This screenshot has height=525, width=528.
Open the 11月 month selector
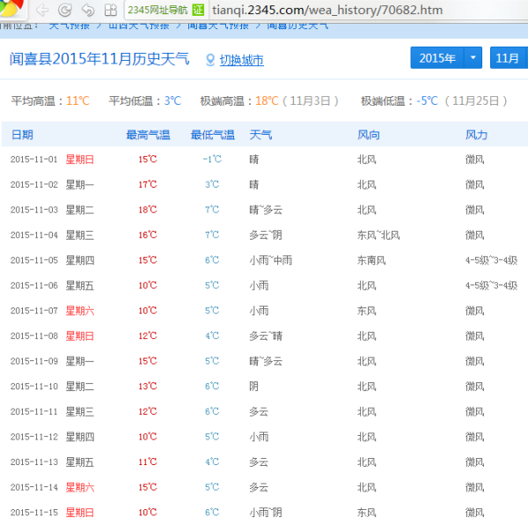(508, 58)
